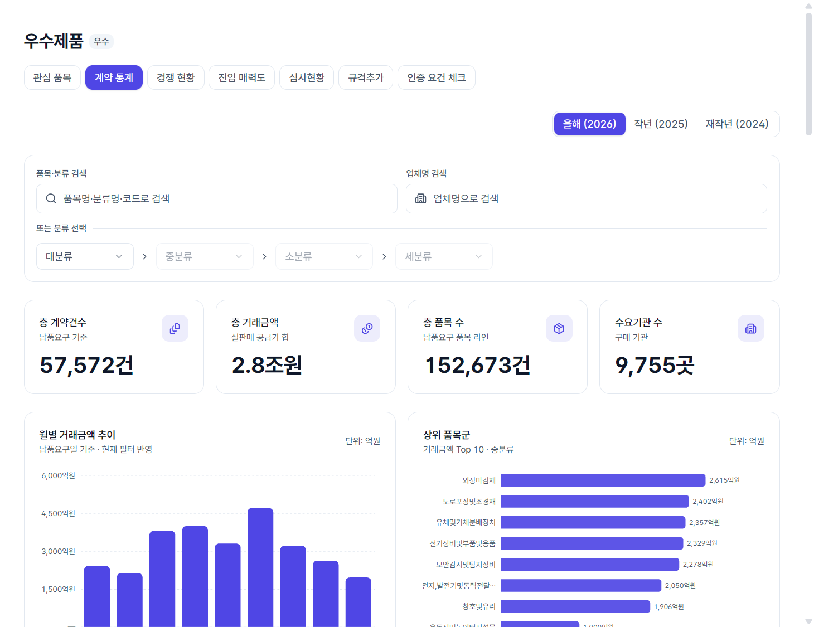This screenshot has height=627, width=814.
Task: Click the scrollbar up arrow
Action: click(808, 6)
